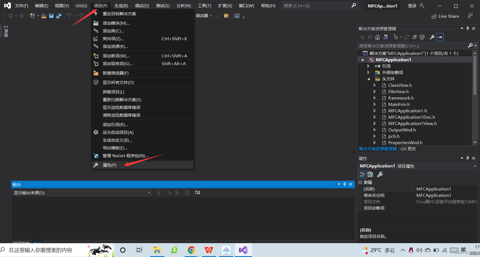
Task: Open properties wrench in Solution Explorer toolbar
Action: point(432,37)
